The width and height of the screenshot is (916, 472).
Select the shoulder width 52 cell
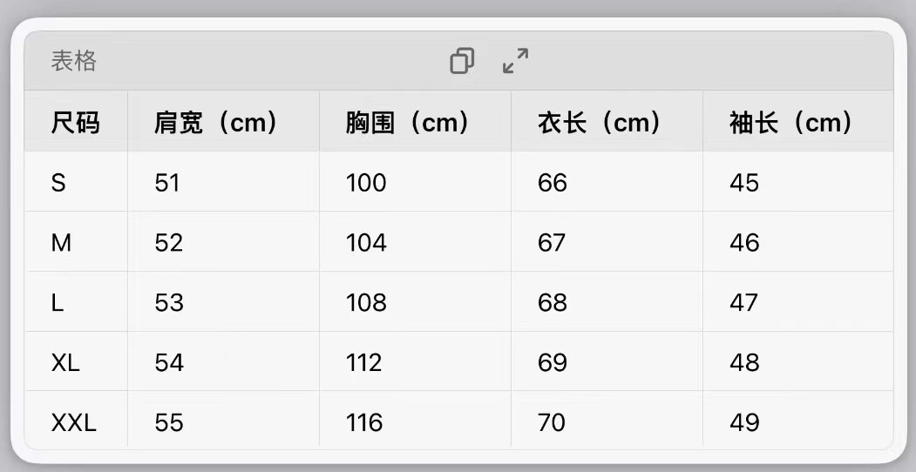(x=169, y=243)
